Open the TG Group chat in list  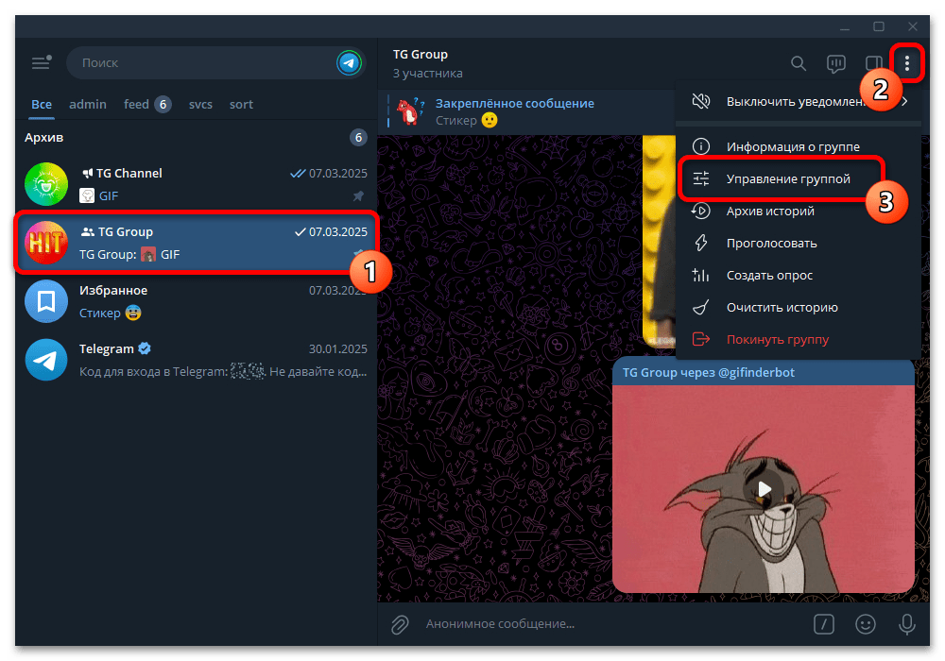(x=196, y=243)
